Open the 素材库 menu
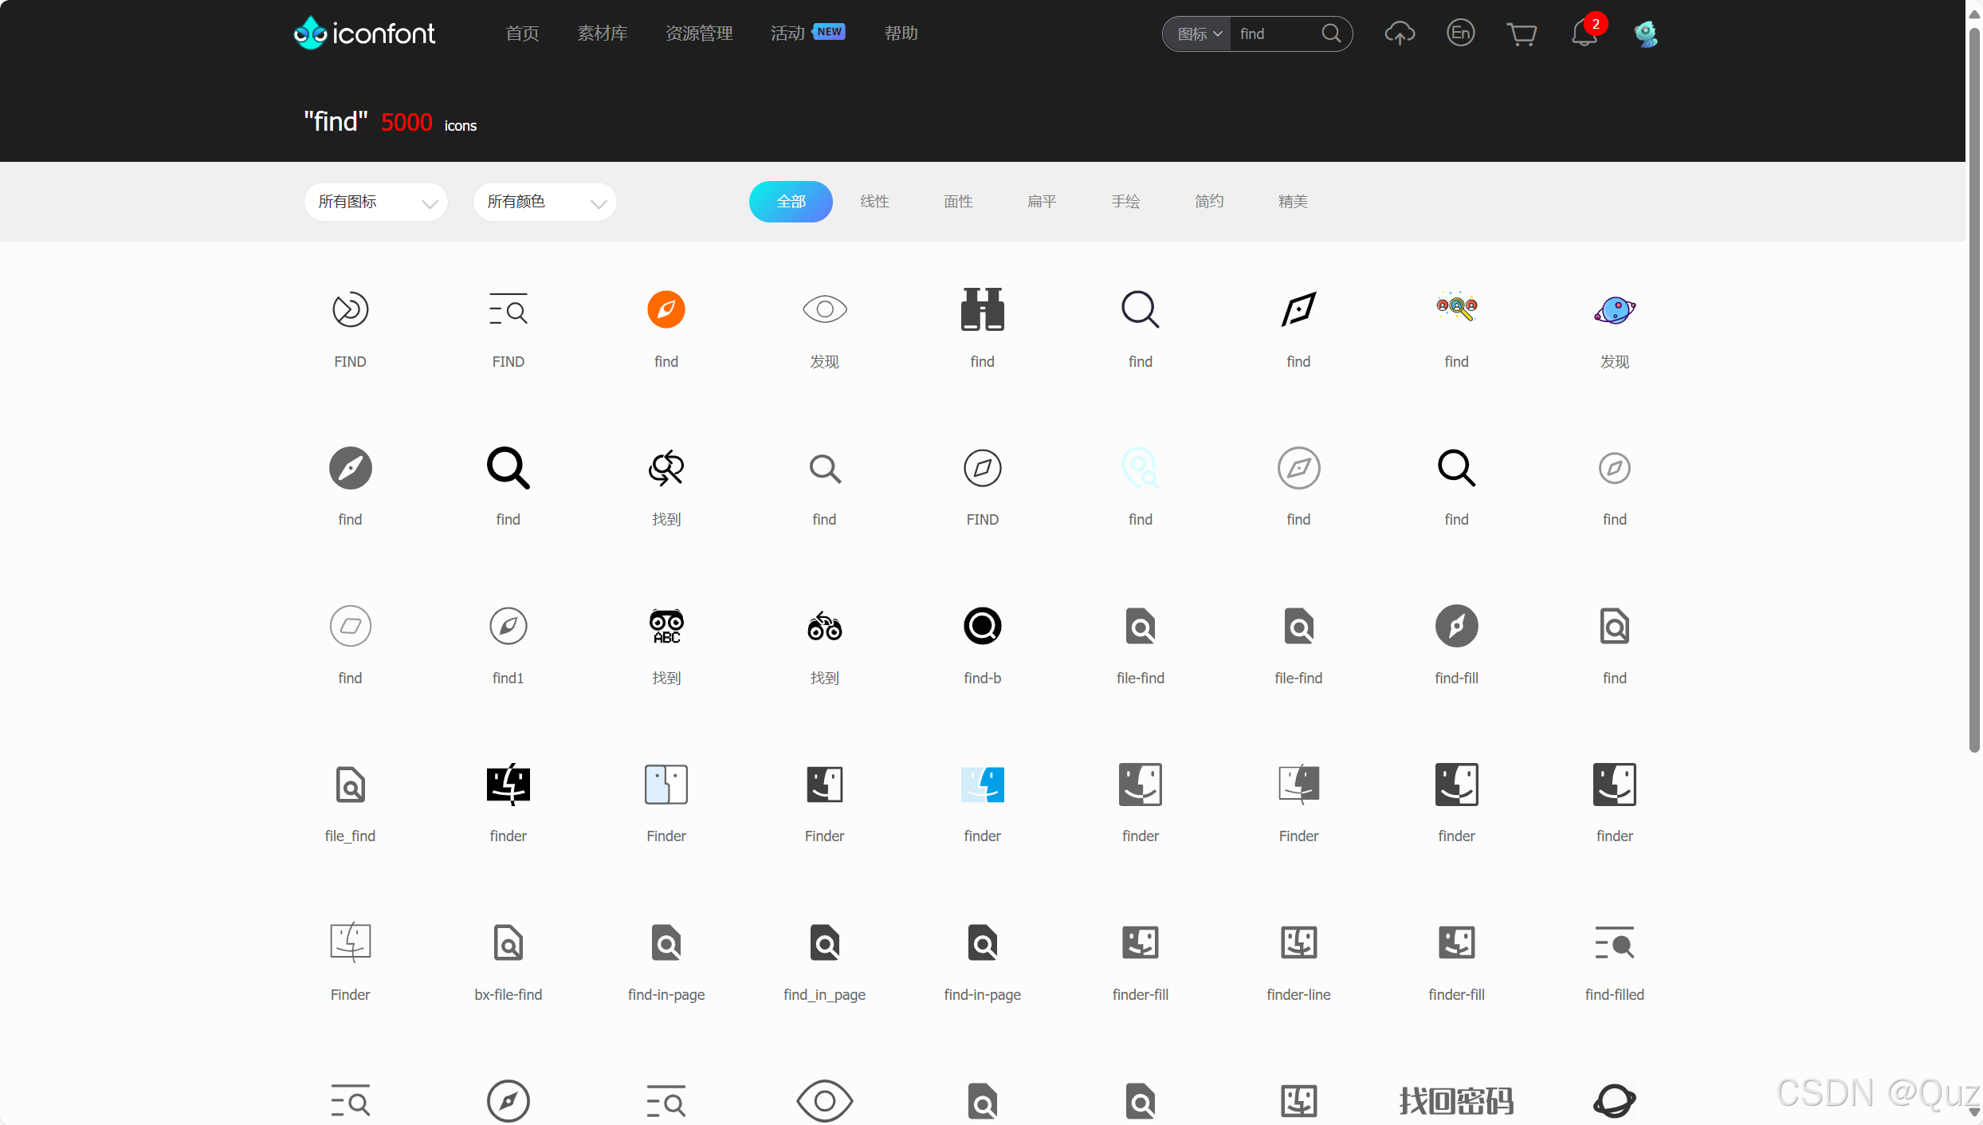This screenshot has width=1983, height=1125. [602, 33]
